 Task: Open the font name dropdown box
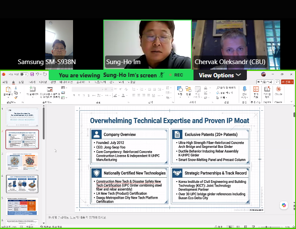(88, 89)
